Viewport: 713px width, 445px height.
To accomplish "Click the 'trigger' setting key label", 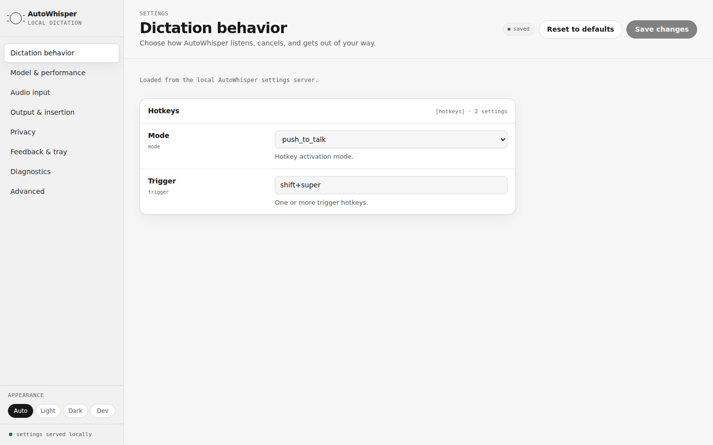I will pyautogui.click(x=158, y=192).
